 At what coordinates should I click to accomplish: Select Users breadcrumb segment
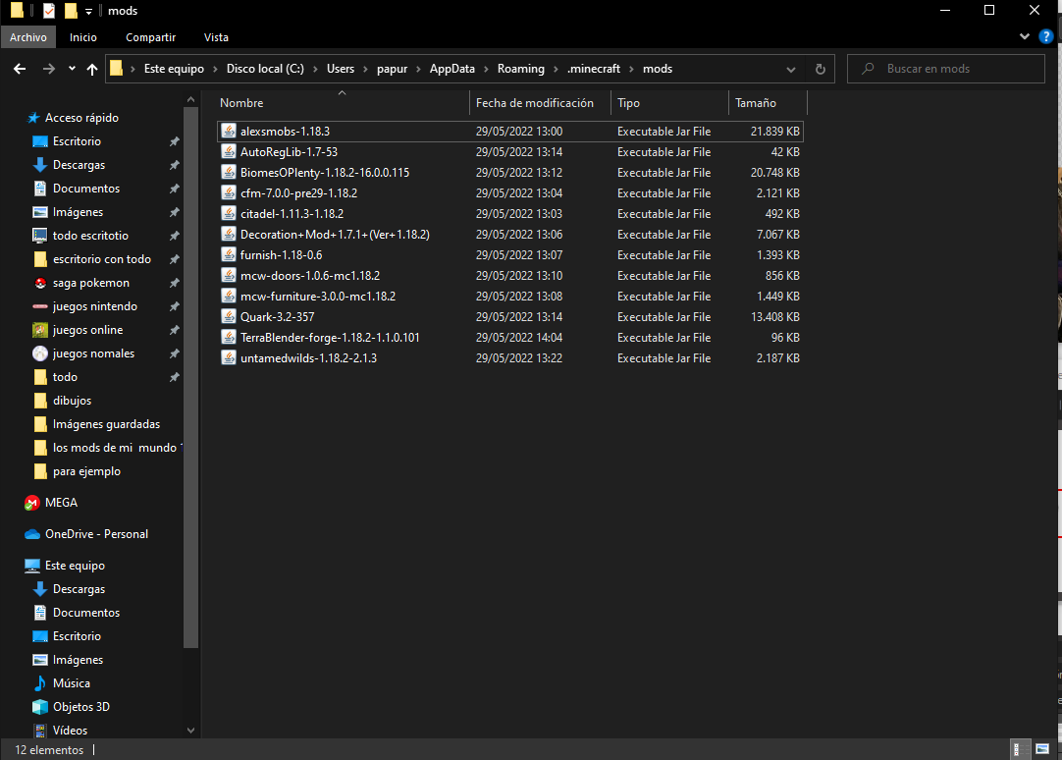coord(341,69)
